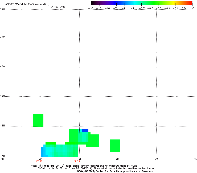
Task: Click the longitude label '69'
Action: coord(118,159)
